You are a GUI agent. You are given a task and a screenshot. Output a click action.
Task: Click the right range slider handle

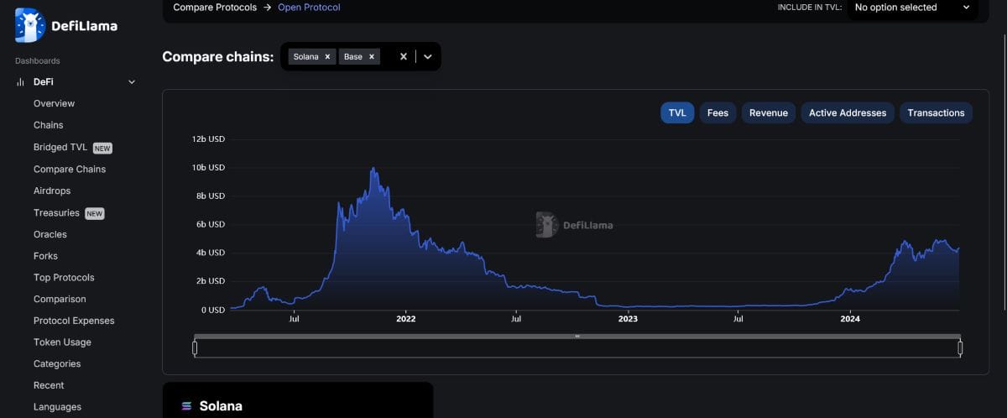(x=960, y=347)
